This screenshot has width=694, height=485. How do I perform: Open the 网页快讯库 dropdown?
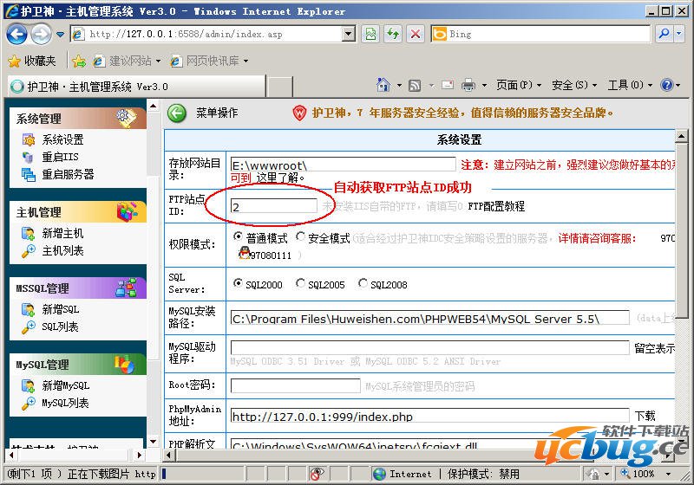point(209,61)
